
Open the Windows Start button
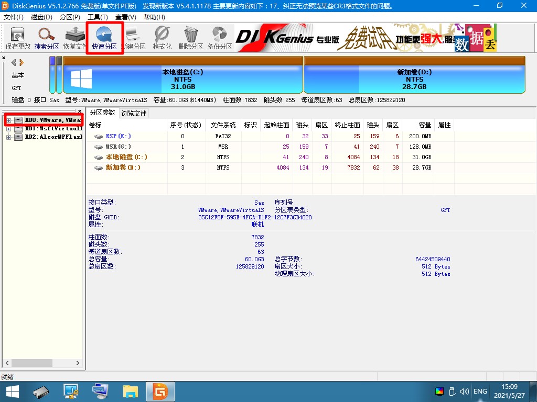13,392
